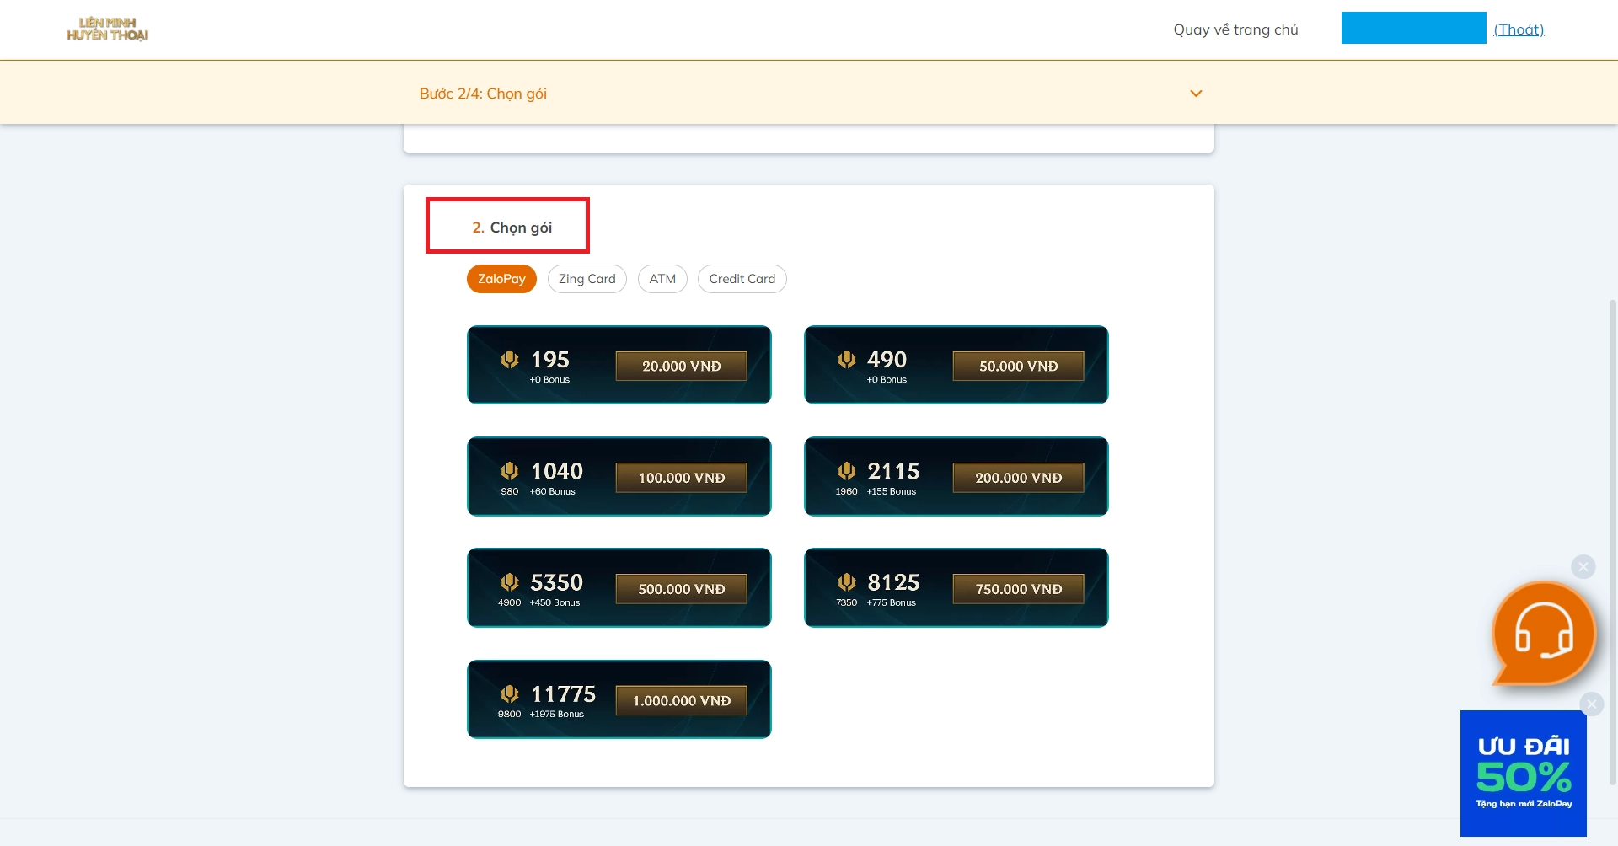This screenshot has height=846, width=1618.
Task: Expand the Bước 2/4 step chevron
Action: 1195,94
